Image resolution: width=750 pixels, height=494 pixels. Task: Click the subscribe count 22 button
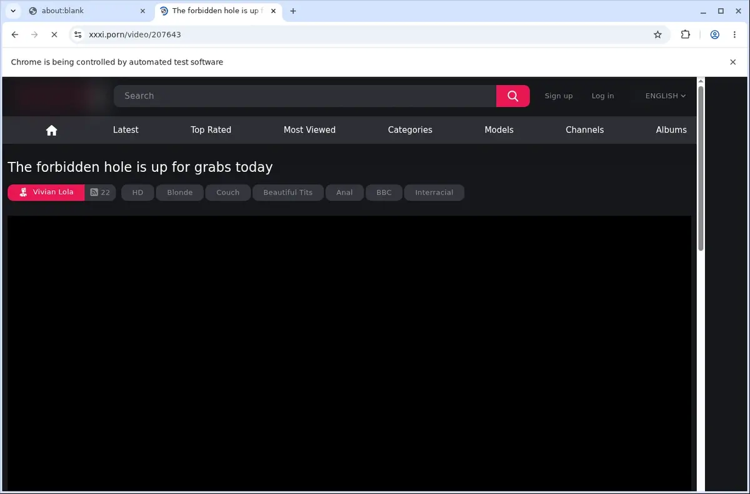tap(100, 193)
